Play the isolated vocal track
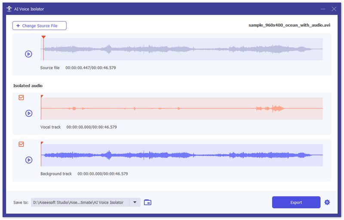Viewport: 344px width, 220px height. [x=28, y=113]
